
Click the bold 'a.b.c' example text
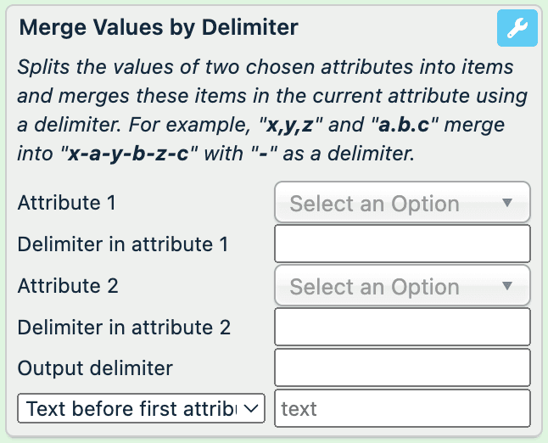(x=408, y=126)
